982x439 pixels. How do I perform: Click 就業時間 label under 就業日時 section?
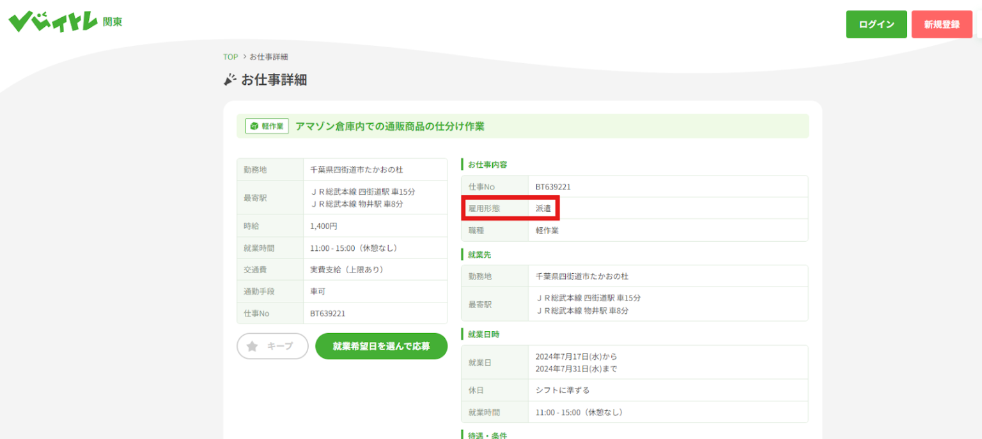tap(495, 412)
